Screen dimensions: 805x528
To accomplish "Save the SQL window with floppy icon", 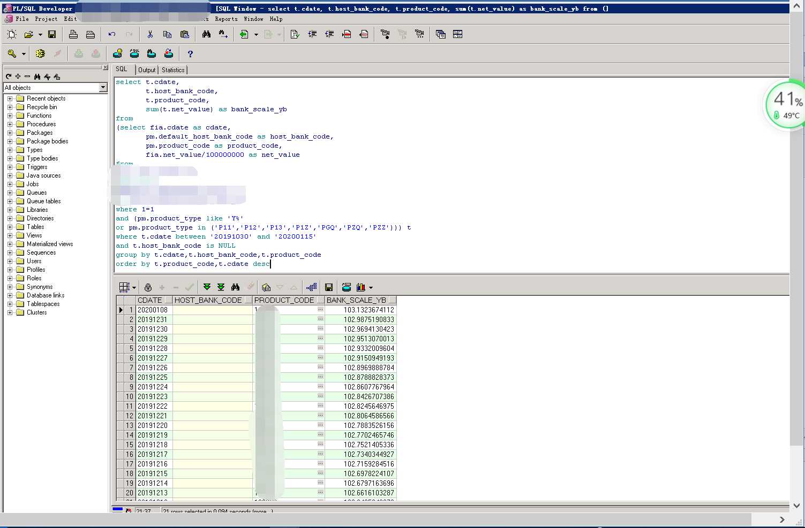I will (52, 34).
